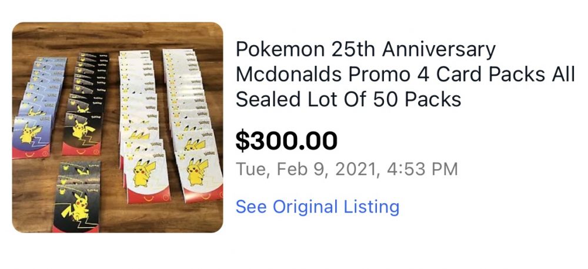Image resolution: width=588 pixels, height=269 pixels.
Task: Open the See Original Listing link
Action: (x=317, y=207)
